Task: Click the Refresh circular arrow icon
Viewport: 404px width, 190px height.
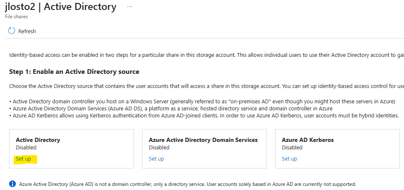Action: (12, 31)
